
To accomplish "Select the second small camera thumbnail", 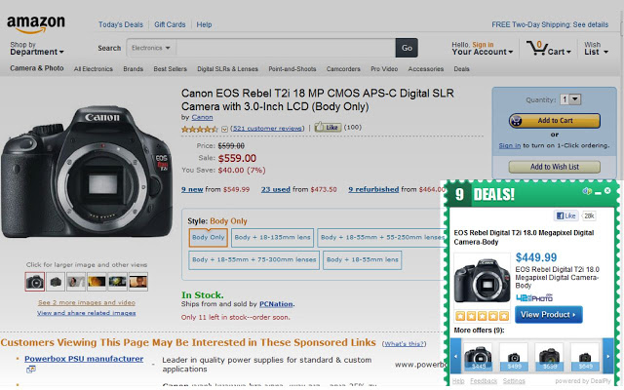I will tap(56, 282).
